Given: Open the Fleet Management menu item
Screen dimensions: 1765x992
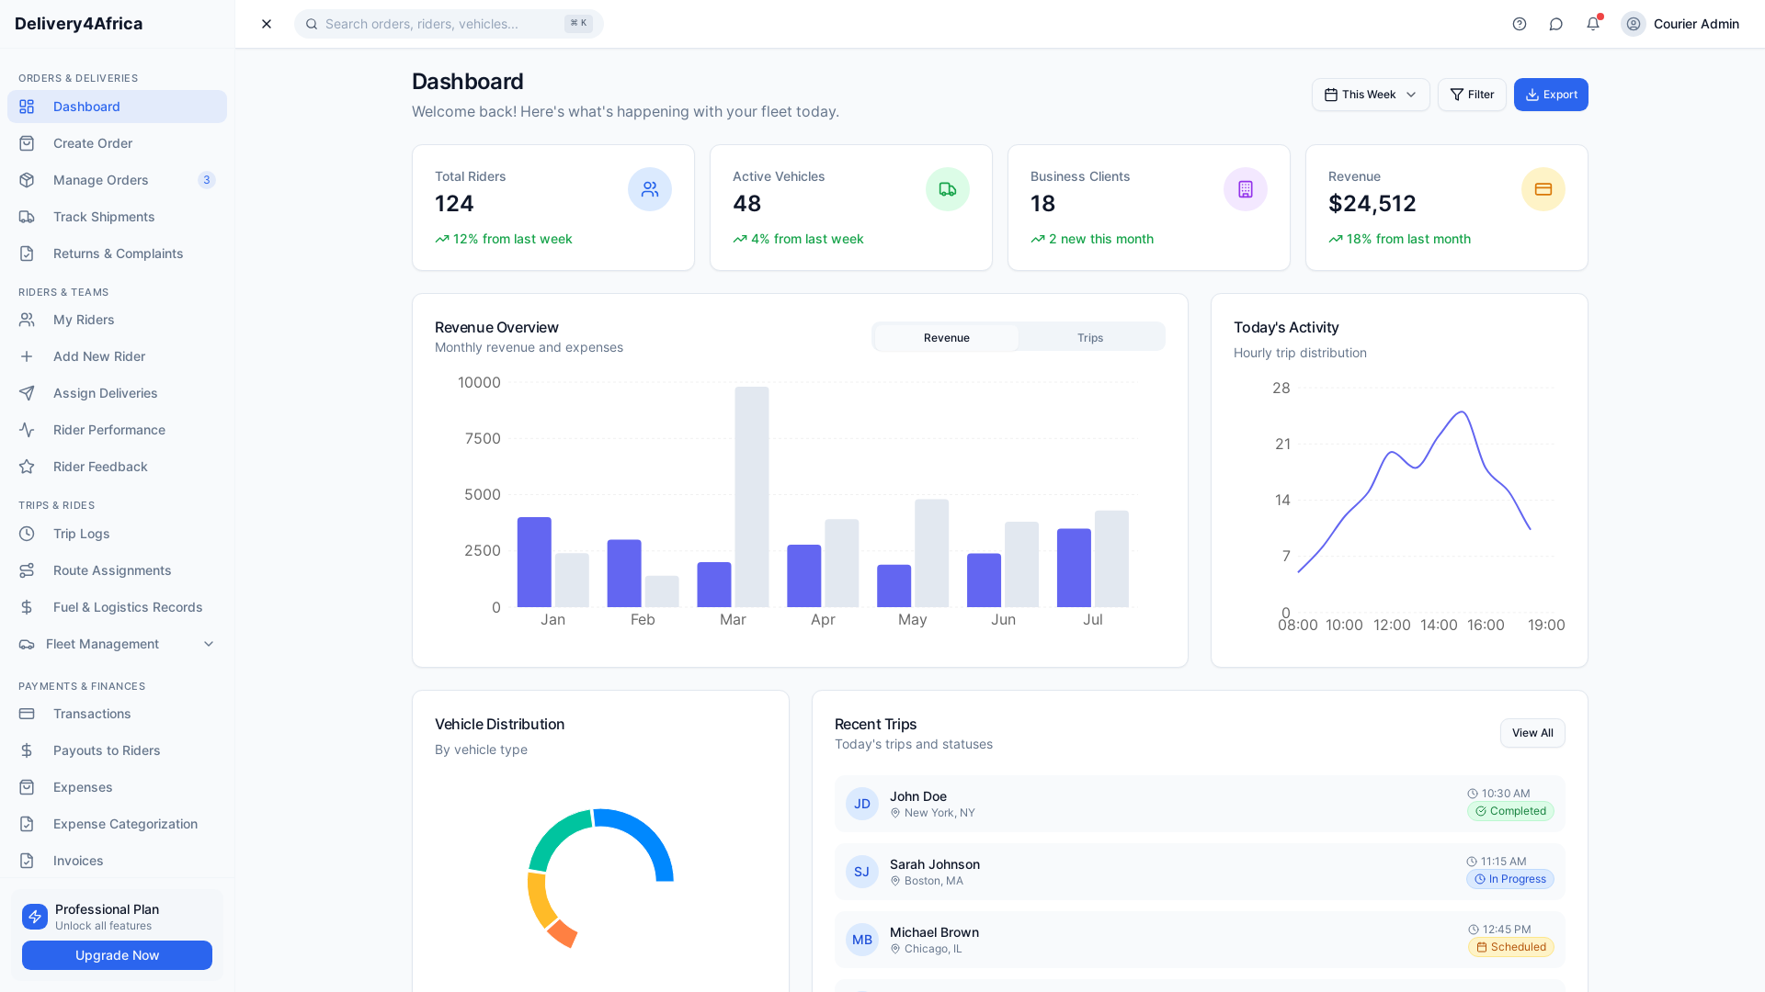Looking at the screenshot, I should [x=117, y=644].
